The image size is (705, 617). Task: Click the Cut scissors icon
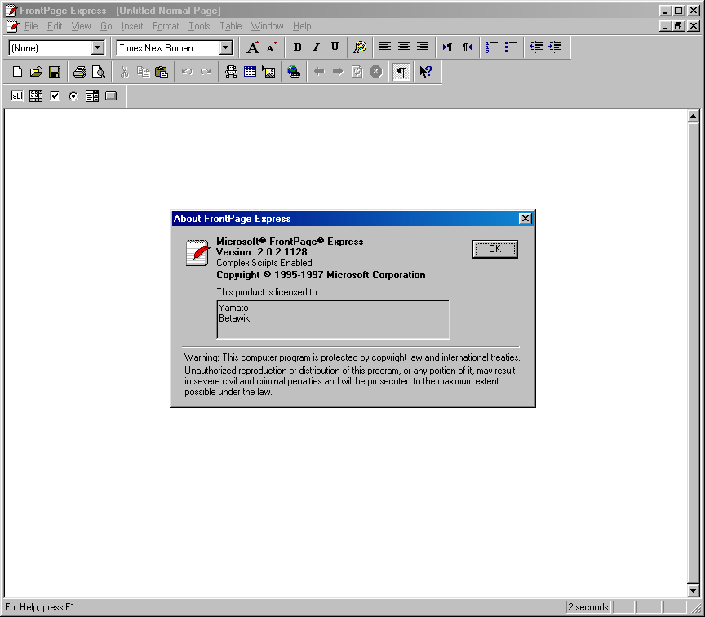click(124, 72)
